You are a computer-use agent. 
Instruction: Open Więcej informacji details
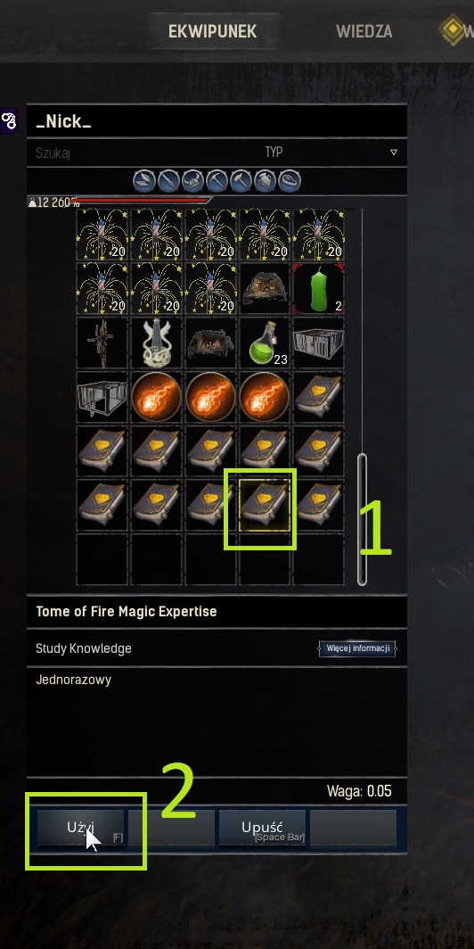tap(356, 648)
